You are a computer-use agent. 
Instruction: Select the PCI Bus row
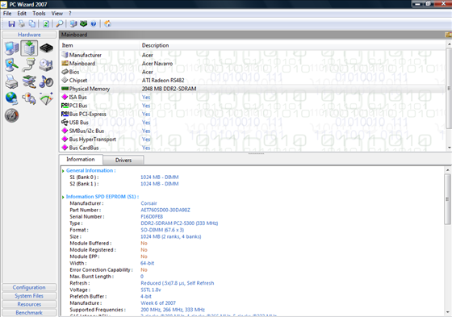pyautogui.click(x=253, y=106)
